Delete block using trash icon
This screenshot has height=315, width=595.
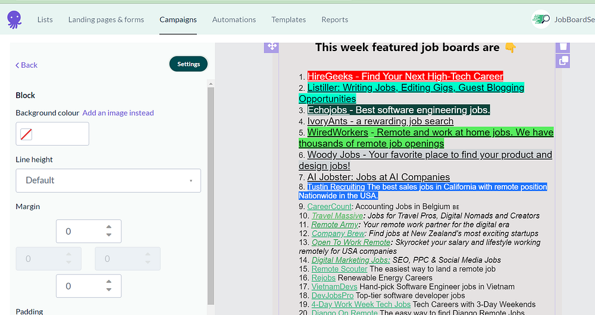pyautogui.click(x=563, y=47)
